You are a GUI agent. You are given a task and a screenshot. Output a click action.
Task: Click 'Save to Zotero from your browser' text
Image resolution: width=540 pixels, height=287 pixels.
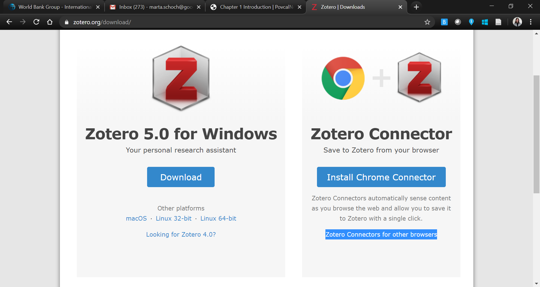(x=381, y=150)
